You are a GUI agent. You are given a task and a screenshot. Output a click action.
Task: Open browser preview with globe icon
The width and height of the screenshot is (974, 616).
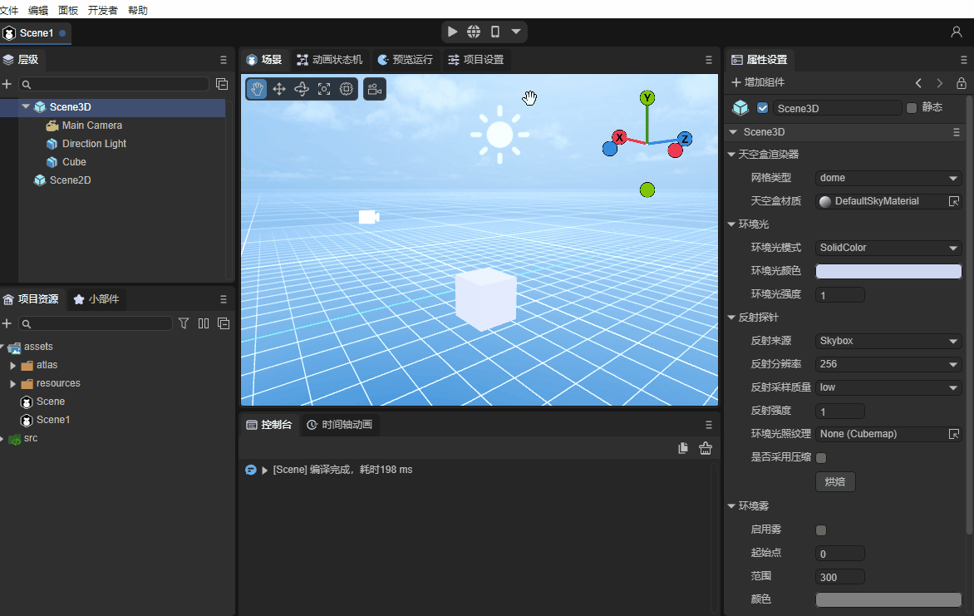tap(474, 32)
